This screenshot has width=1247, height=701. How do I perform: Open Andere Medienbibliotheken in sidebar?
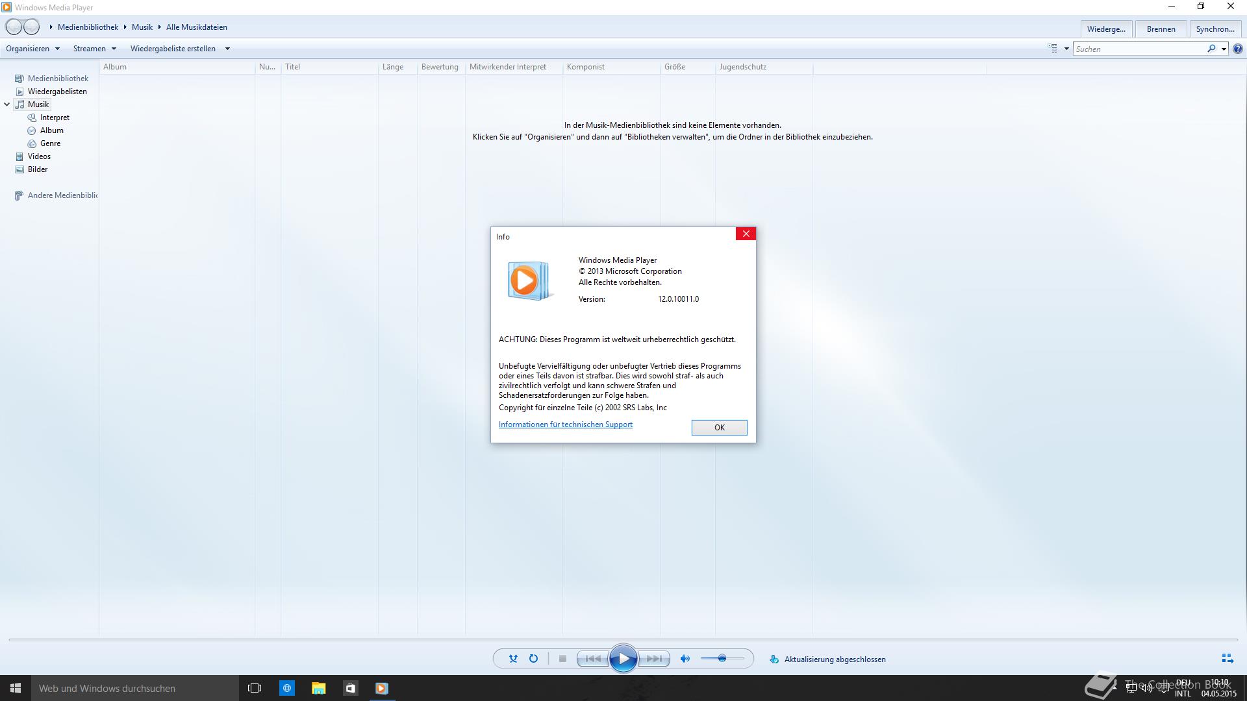tap(62, 195)
